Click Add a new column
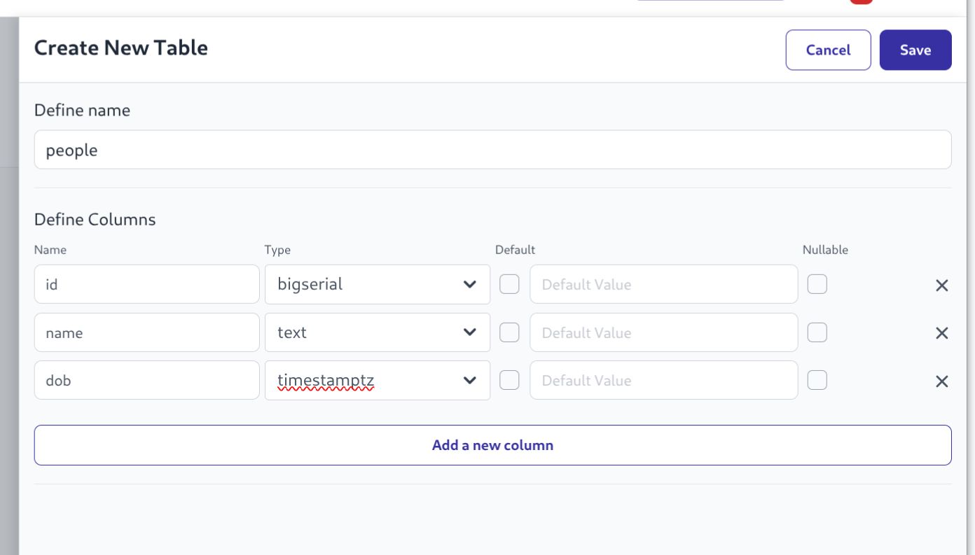Image resolution: width=975 pixels, height=555 pixels. pyautogui.click(x=492, y=444)
